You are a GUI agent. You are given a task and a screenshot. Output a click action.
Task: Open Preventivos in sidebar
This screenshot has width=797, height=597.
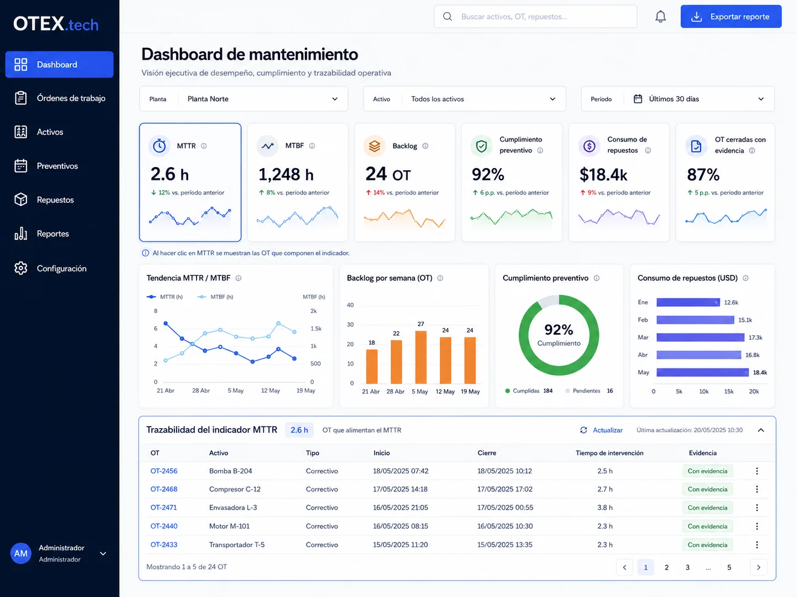pos(59,166)
